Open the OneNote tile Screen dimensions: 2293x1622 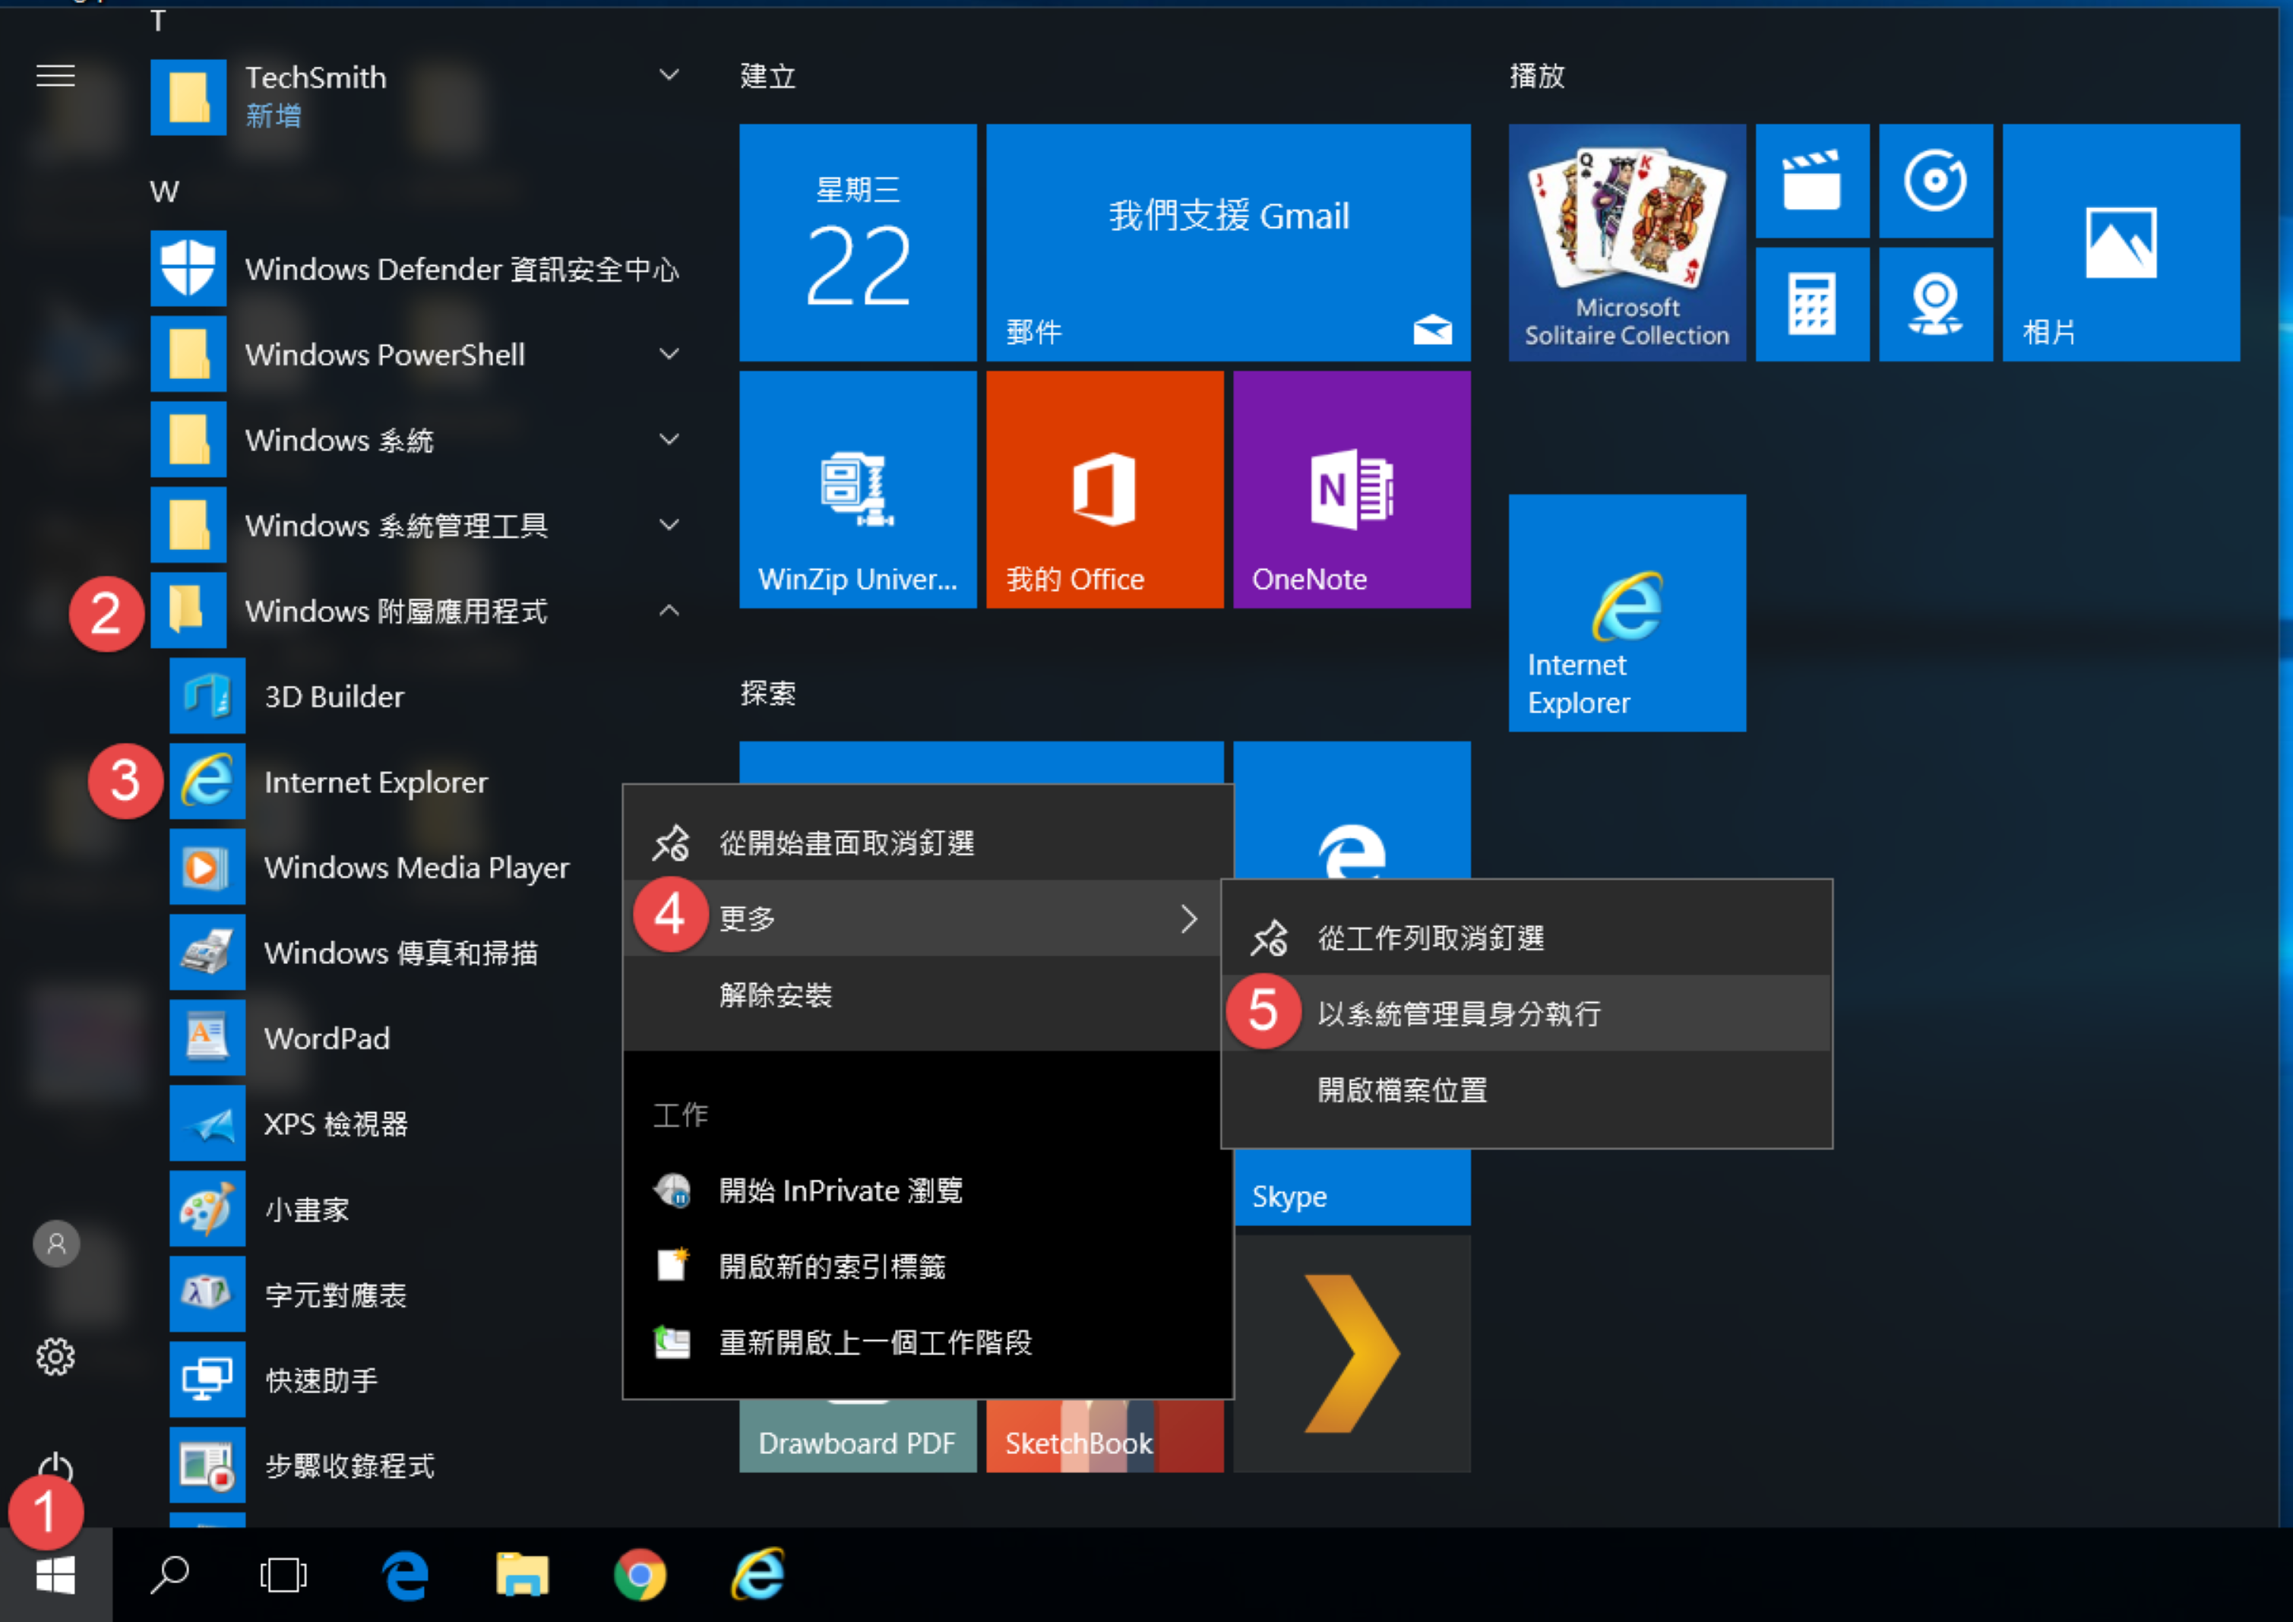[1352, 489]
